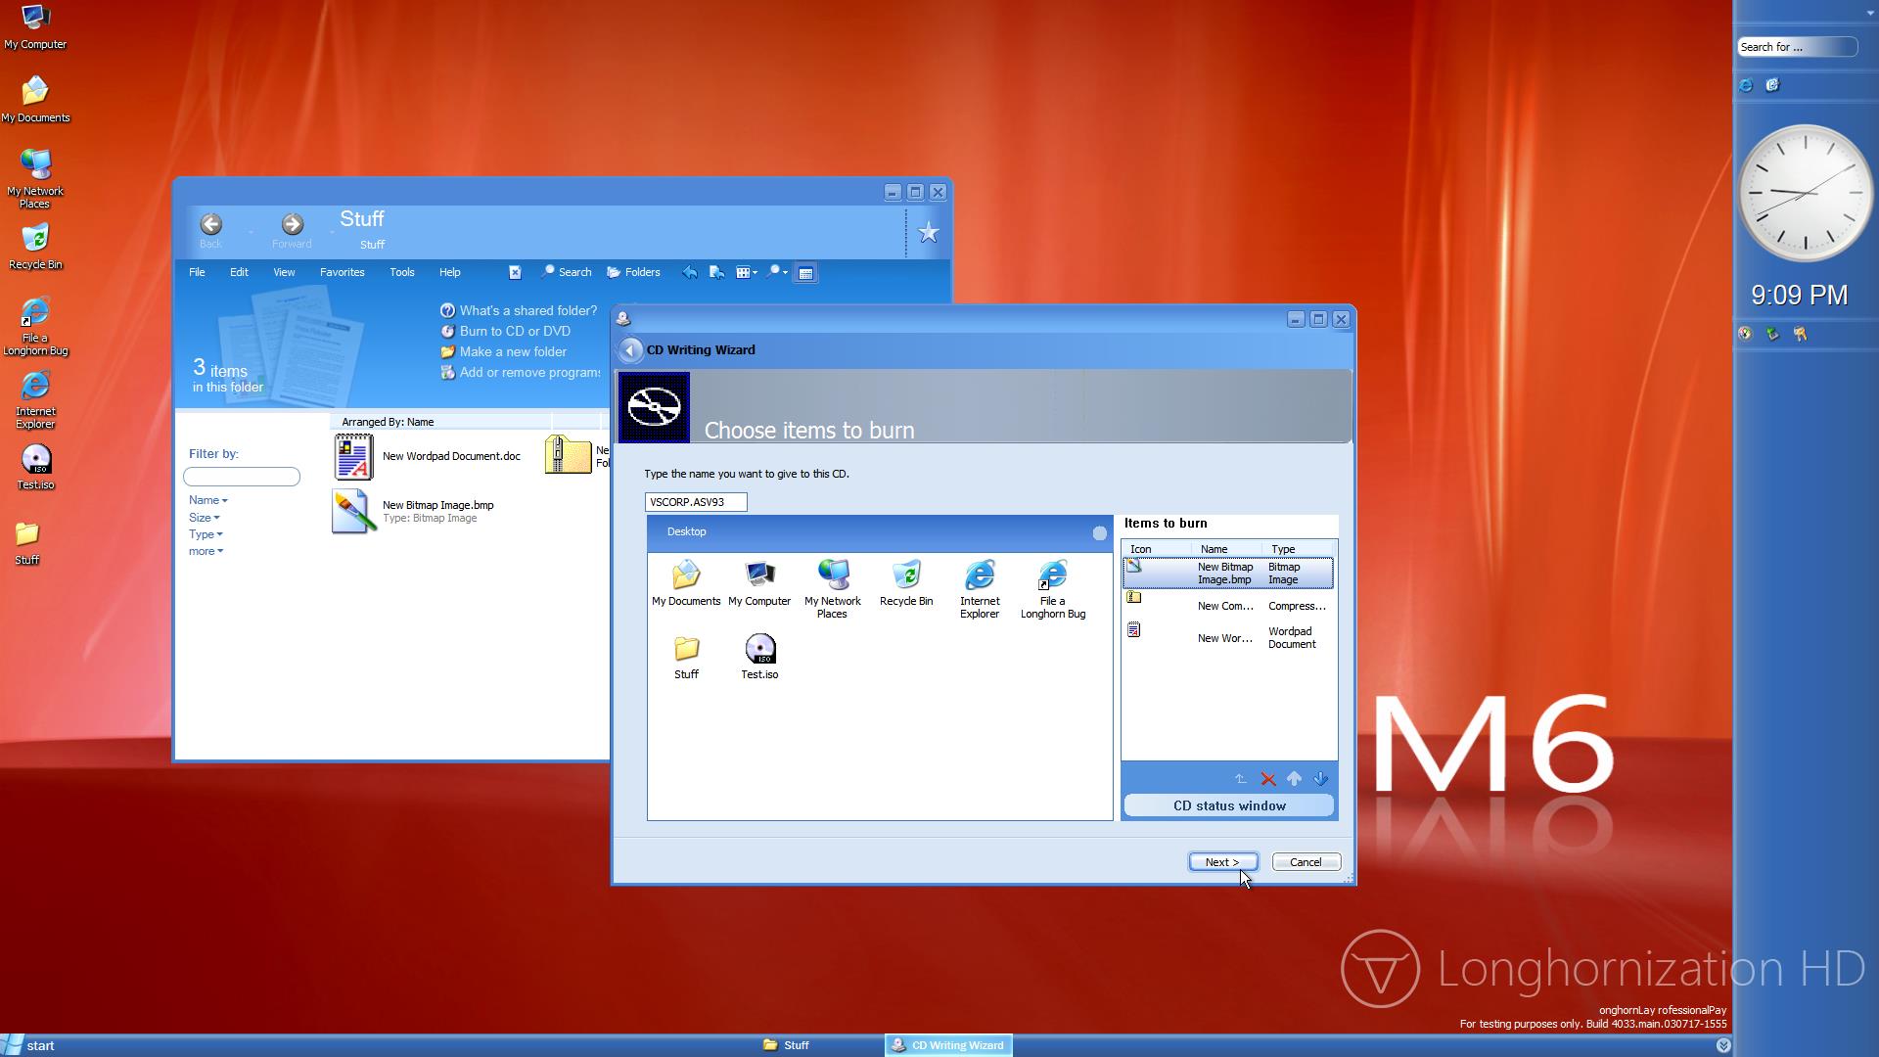Image resolution: width=1879 pixels, height=1057 pixels.
Task: Click the favorites star in Stuff window
Action: tap(928, 233)
